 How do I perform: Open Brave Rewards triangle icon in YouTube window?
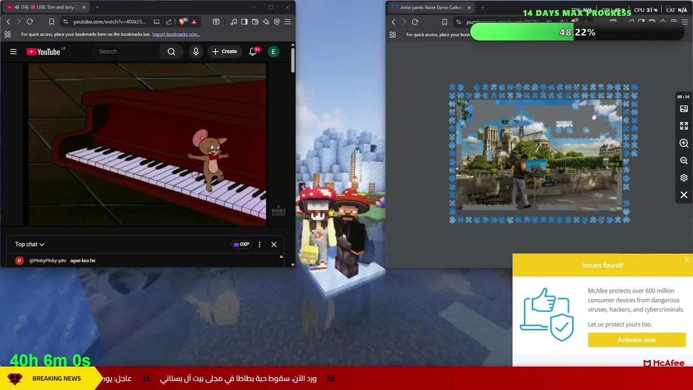194,22
